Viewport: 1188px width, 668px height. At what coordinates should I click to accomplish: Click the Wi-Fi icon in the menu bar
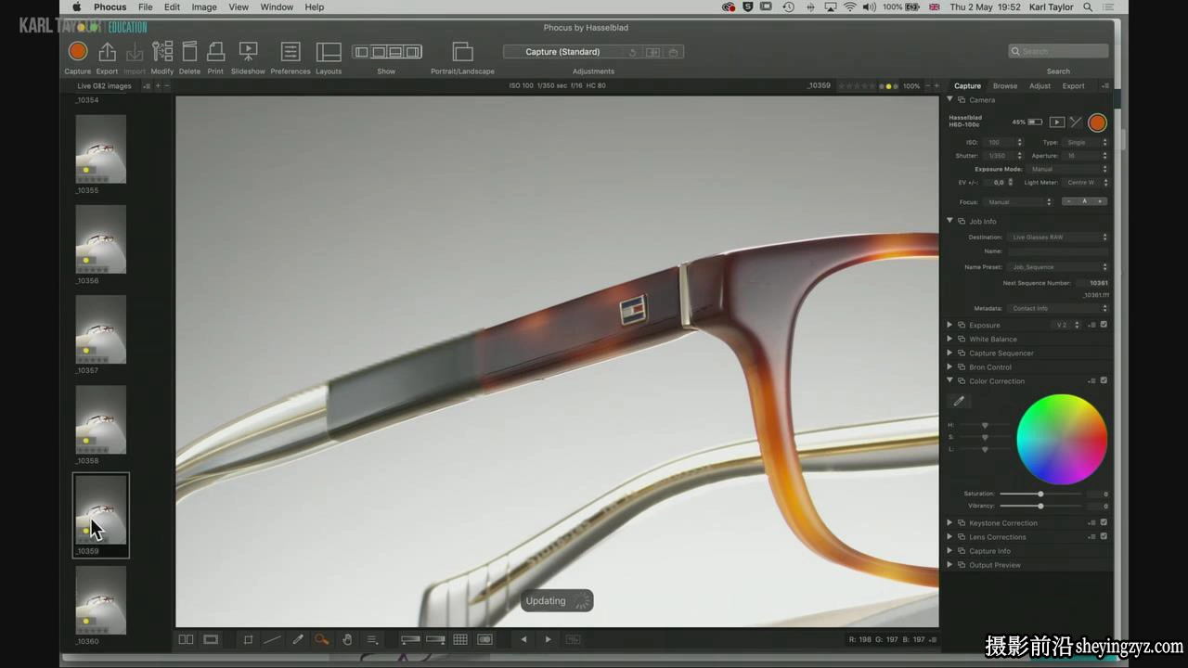pos(849,6)
